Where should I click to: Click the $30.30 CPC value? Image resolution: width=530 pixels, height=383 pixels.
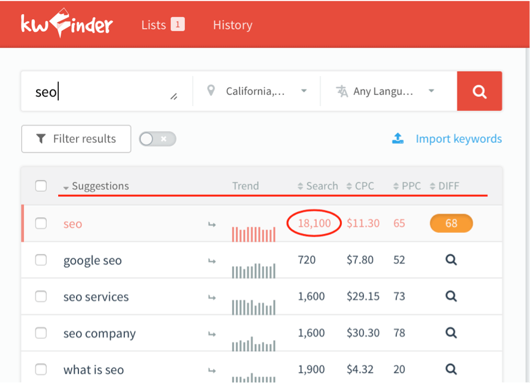tap(363, 333)
